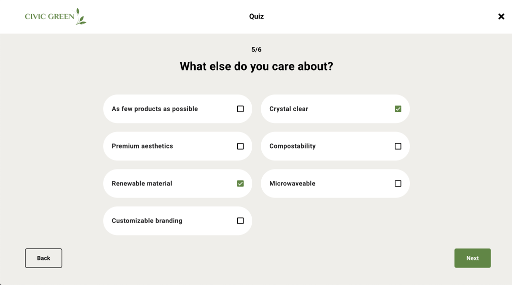Click the "Crystal clear" option label text
Screen dimensions: 512x285
289,109
